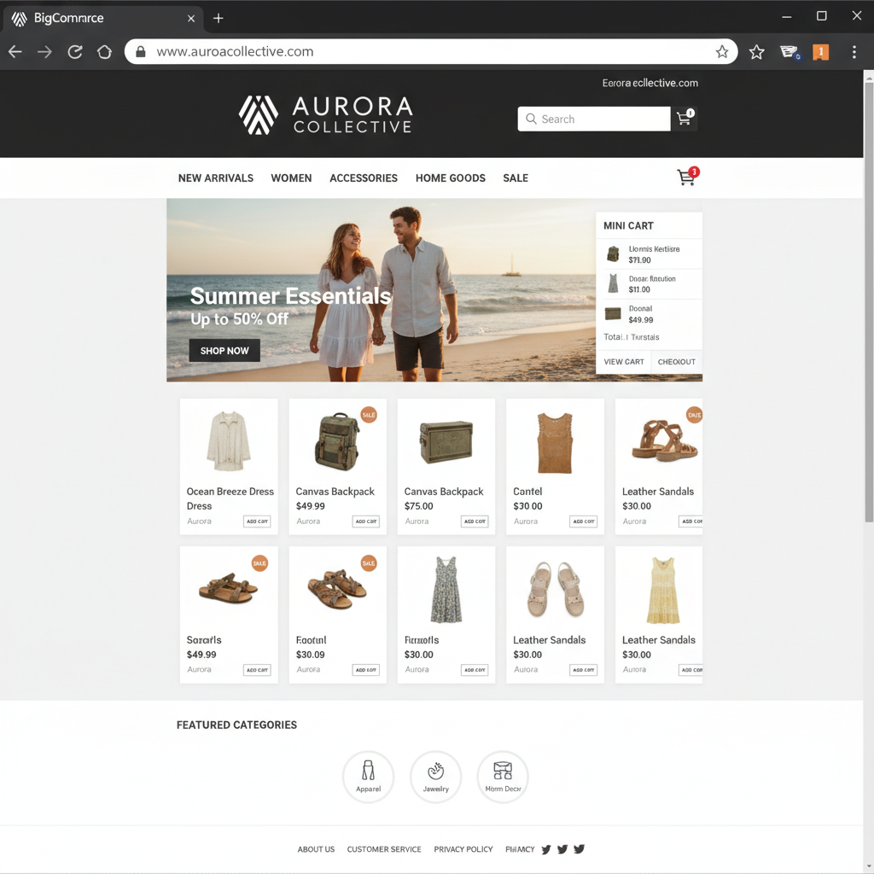Click the FEATURED CATEGORIES heading

click(x=237, y=725)
